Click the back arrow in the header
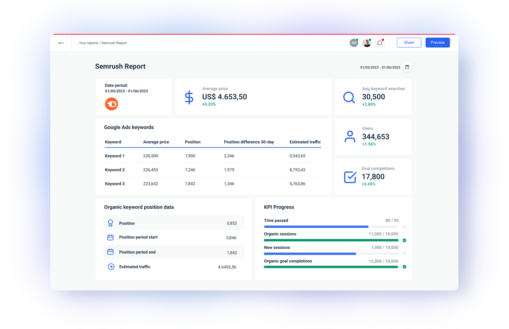This screenshot has width=509, height=329. point(61,43)
